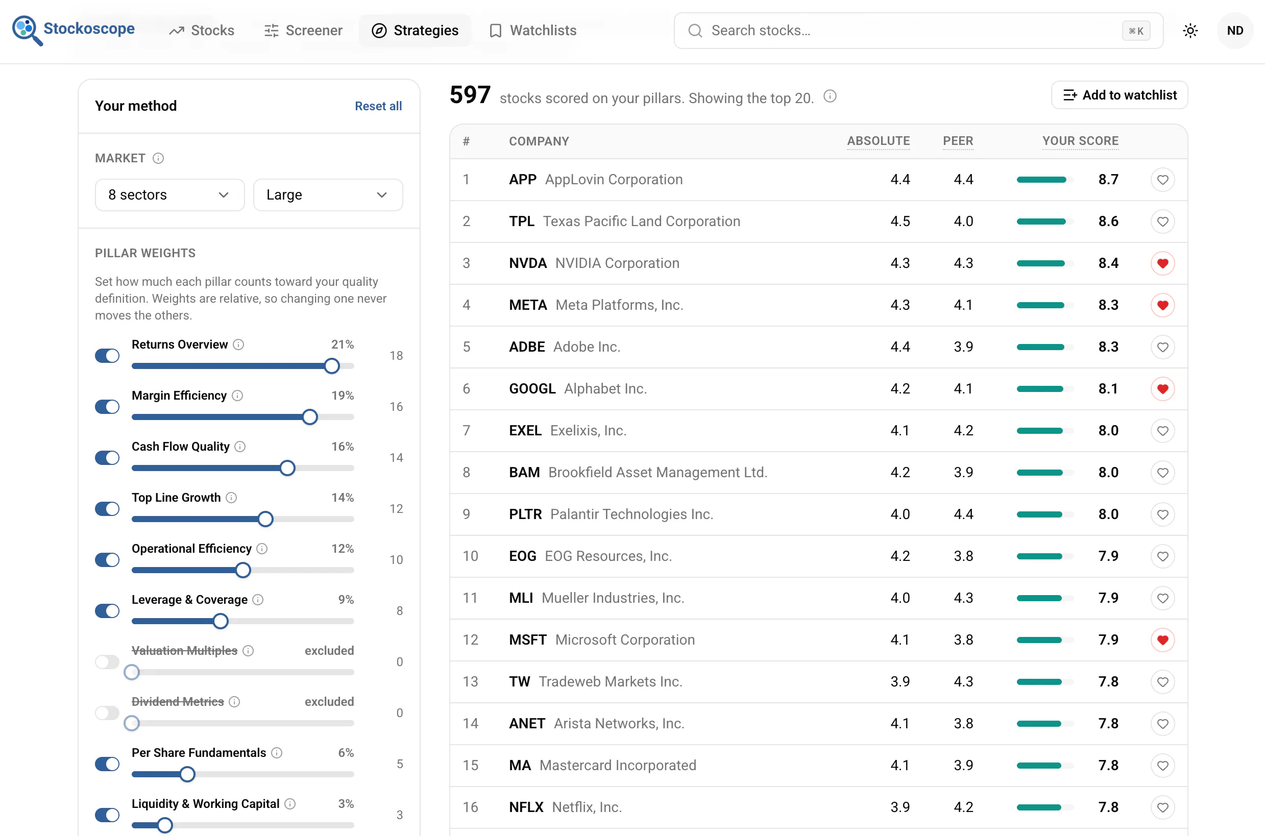Viewport: 1265px width, 836px height.
Task: Show info about top 20 stocks
Action: [830, 96]
